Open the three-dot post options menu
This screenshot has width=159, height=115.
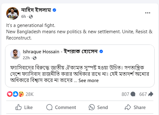148,13
